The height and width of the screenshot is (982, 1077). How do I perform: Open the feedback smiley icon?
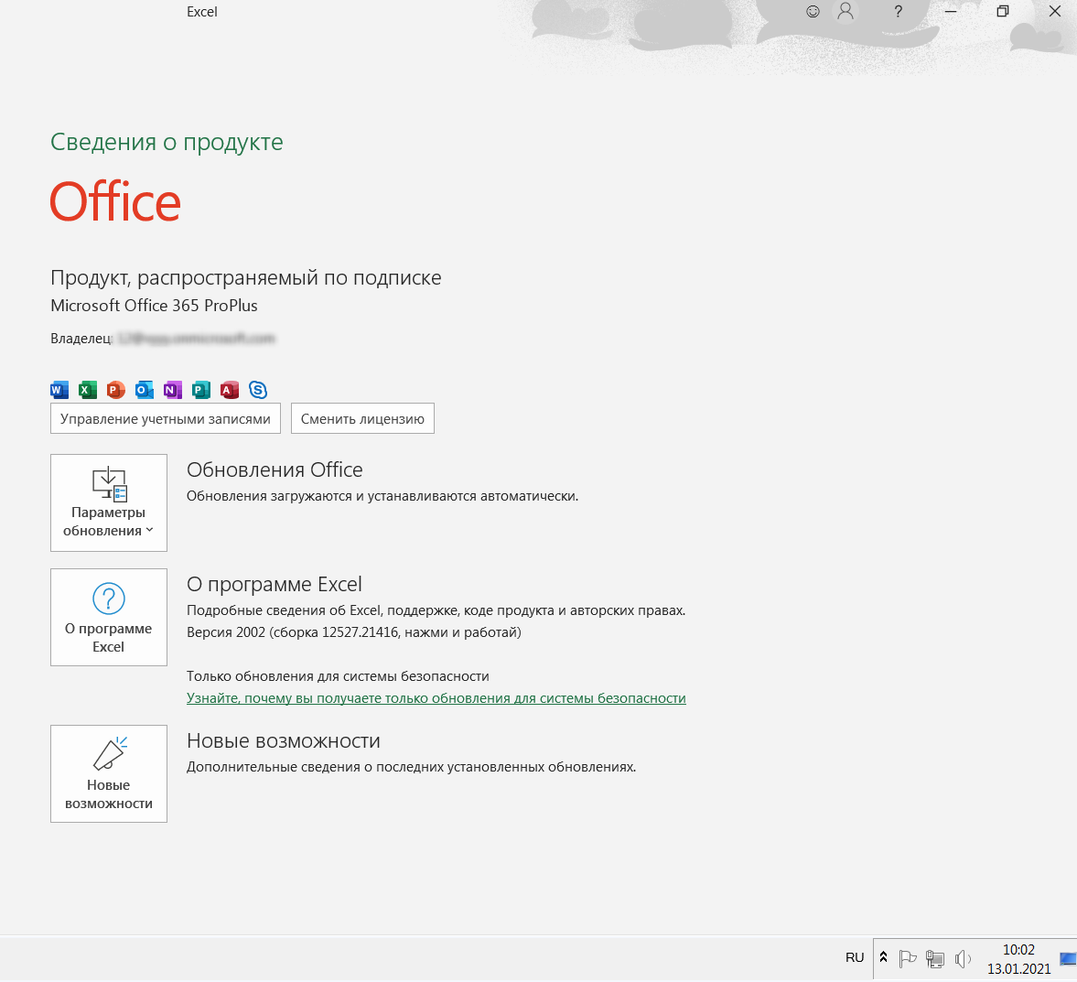(x=813, y=12)
